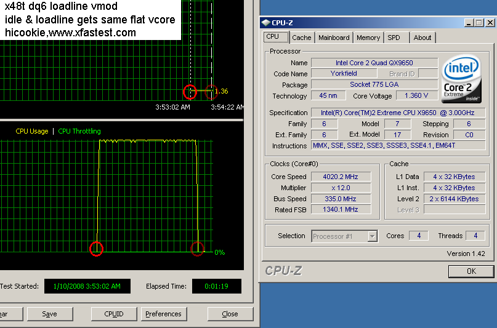497x328 pixels.
Task: Click the Technology 45 nm value
Action: pos(328,95)
